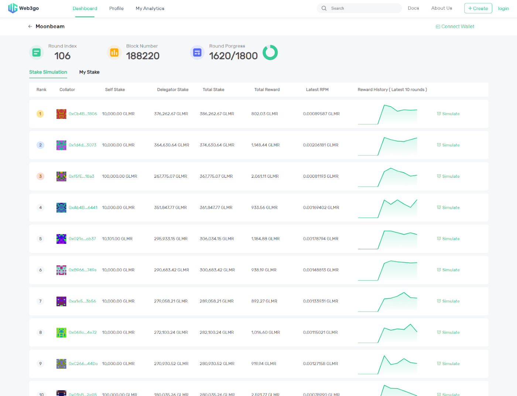Click the avatar of collator 0xCb4B...1806
Screen dimensions: 517x396
tap(61, 114)
